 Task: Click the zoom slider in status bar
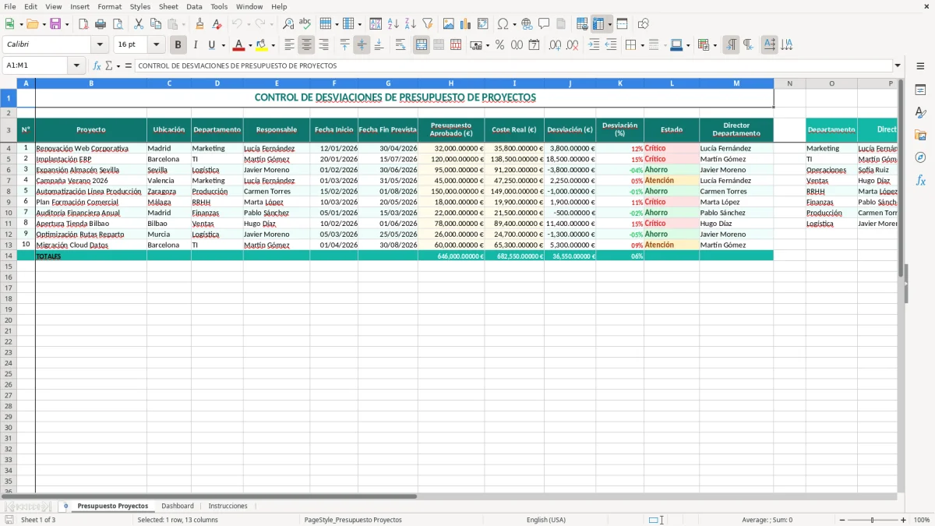pyautogui.click(x=872, y=520)
